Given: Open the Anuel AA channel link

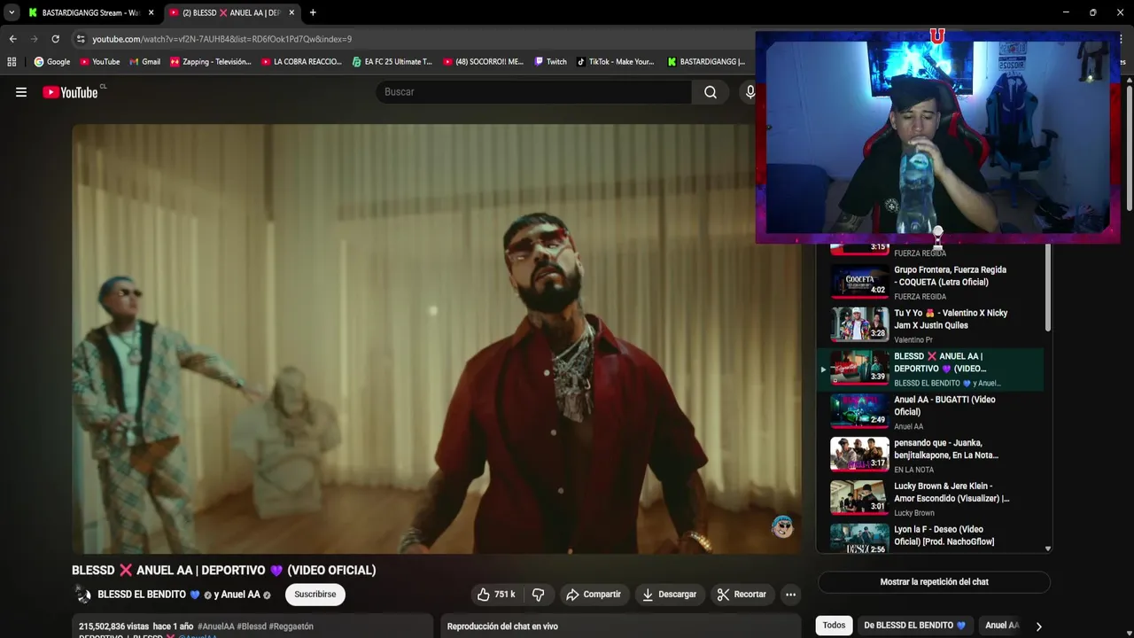Looking at the screenshot, I should pos(241,595).
